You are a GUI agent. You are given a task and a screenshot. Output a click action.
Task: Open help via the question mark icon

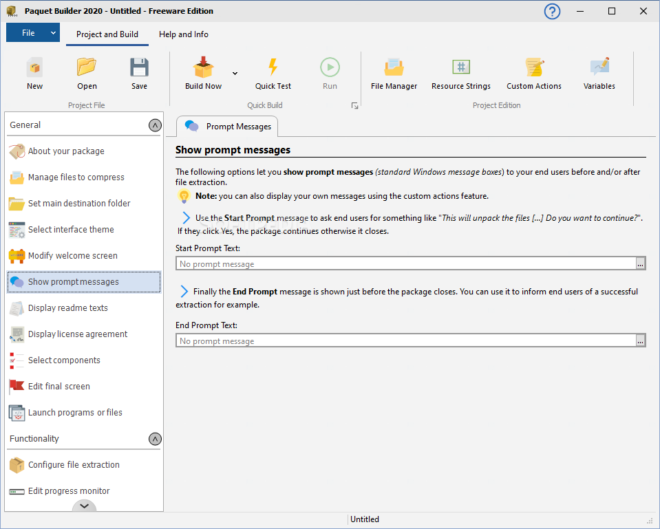(x=552, y=12)
